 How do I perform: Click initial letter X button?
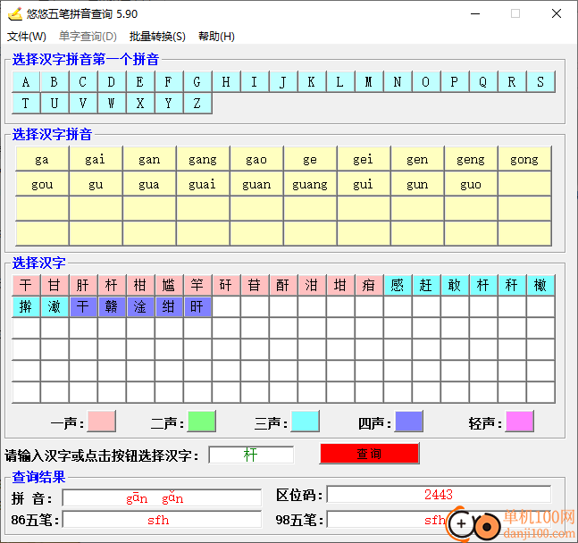click(140, 103)
